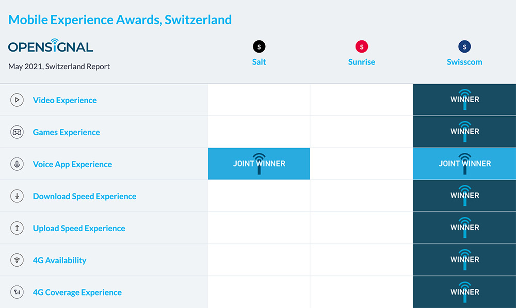
Task: Click the Video Experience play icon
Action: (x=17, y=100)
